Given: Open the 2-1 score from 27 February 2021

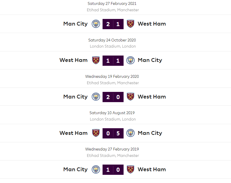Looking at the screenshot, I should pos(113,24).
